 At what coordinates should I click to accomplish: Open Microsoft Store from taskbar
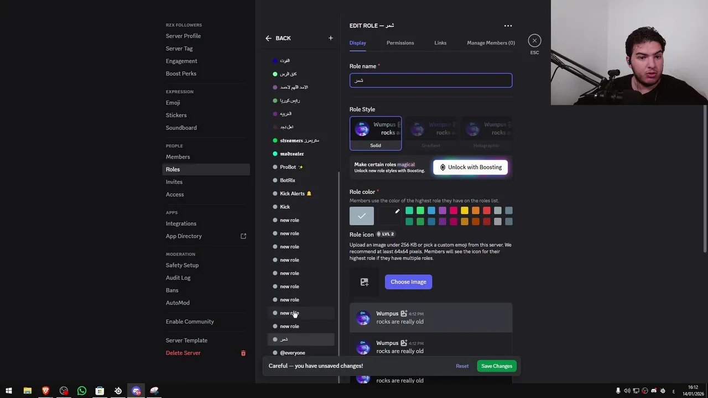pyautogui.click(x=100, y=391)
